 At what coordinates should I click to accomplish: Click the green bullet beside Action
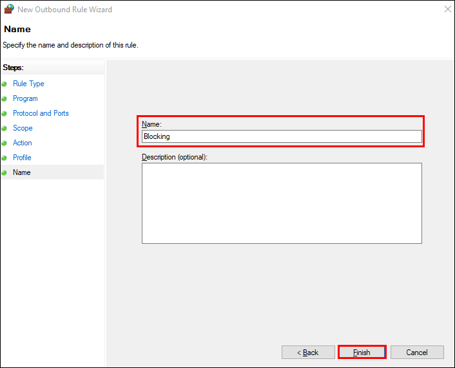tap(4, 143)
